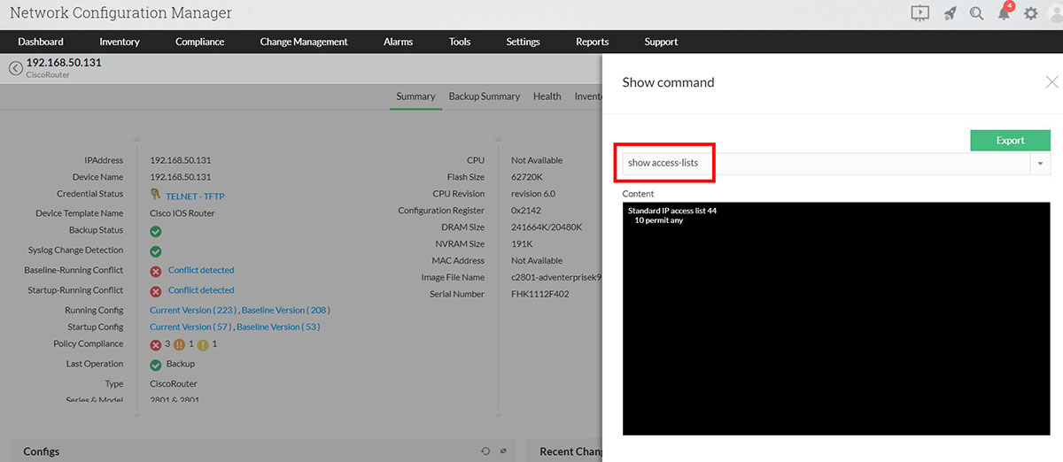Click the Configs panel expand icon
Screen dimensions: 1063x462
coord(503,451)
